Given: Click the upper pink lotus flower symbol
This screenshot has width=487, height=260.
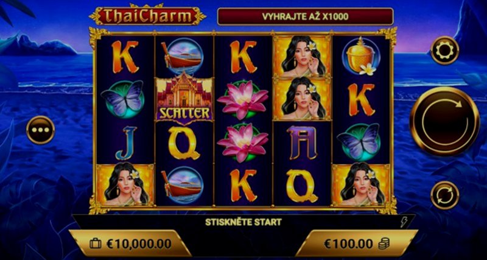Looking at the screenshot, I should point(242,99).
